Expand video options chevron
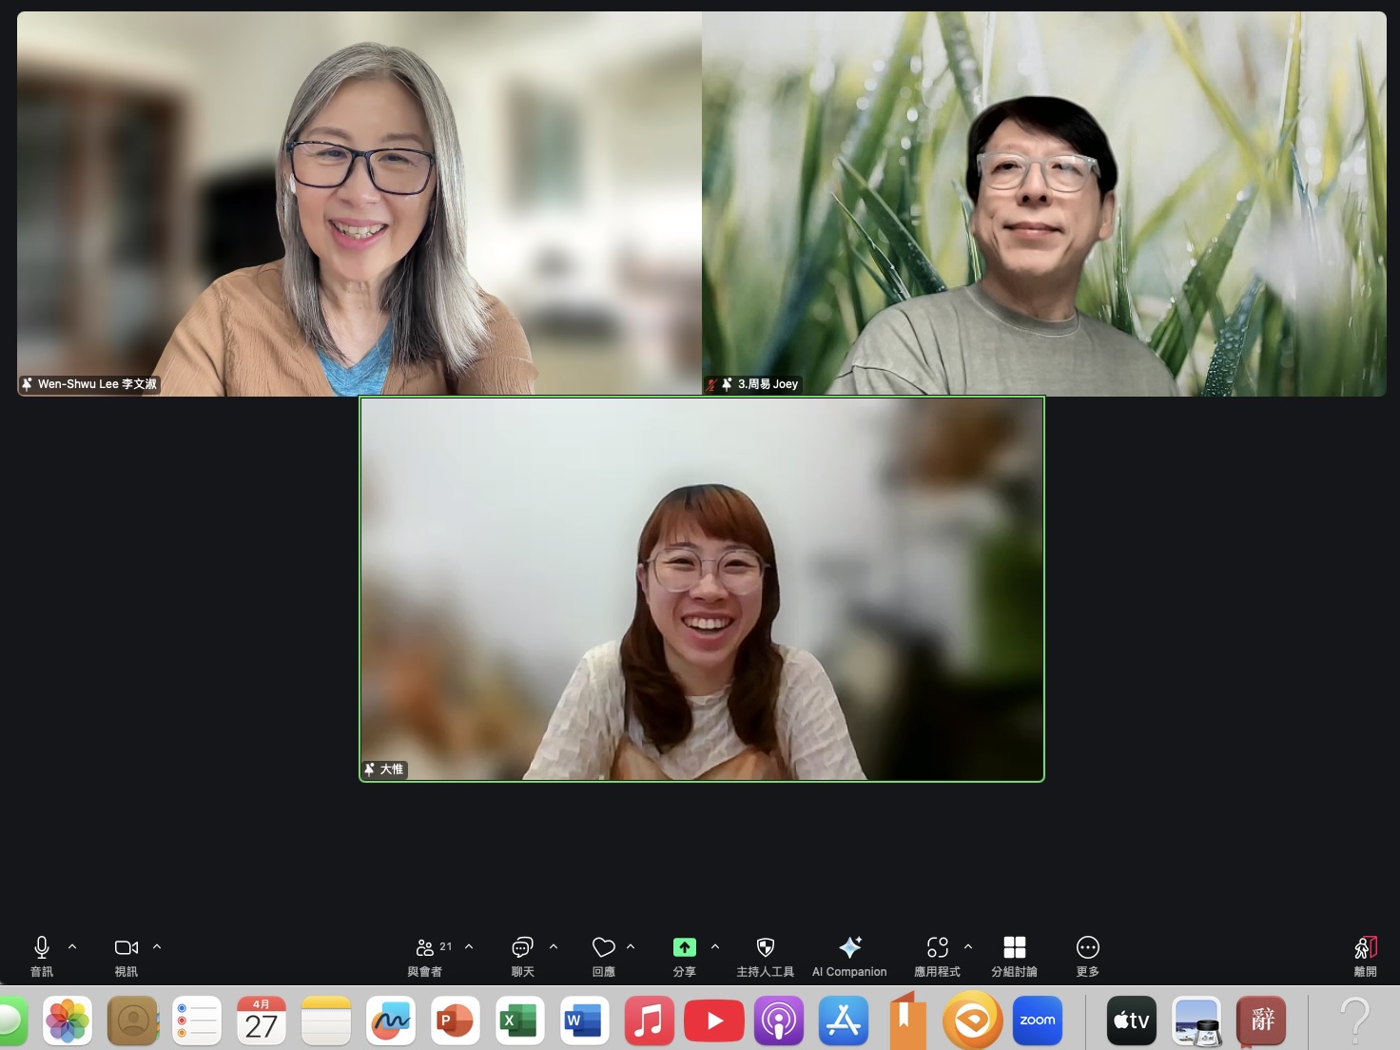Image resolution: width=1400 pixels, height=1050 pixels. pyautogui.click(x=157, y=946)
